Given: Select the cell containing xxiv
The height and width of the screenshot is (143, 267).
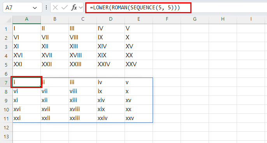Looking at the screenshot, I should [111, 118].
